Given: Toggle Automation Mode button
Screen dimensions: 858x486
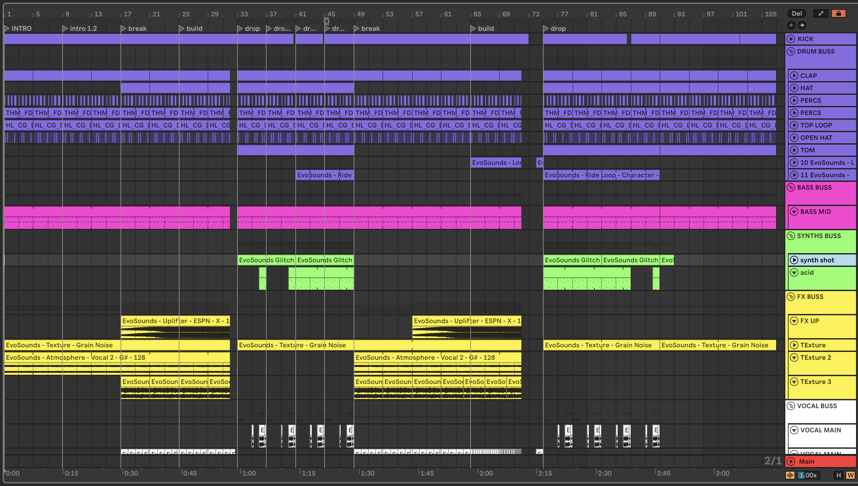Looking at the screenshot, I should point(821,13).
